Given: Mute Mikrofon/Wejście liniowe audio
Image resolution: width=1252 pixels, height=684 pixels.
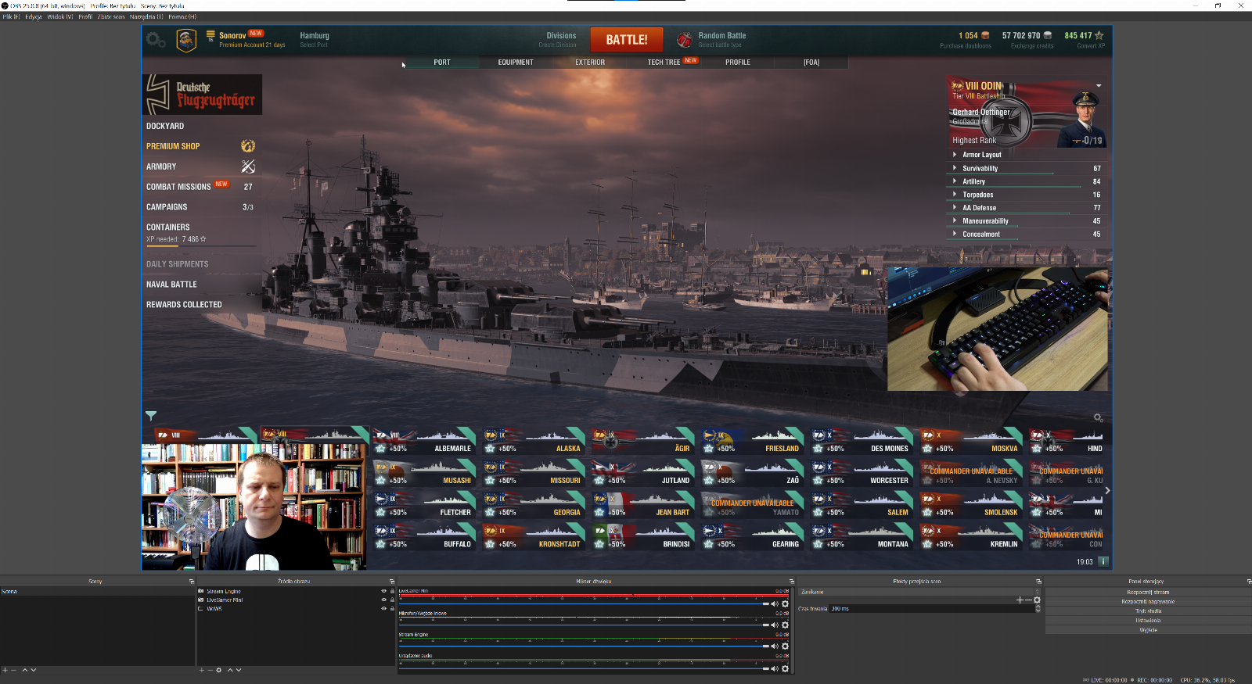Looking at the screenshot, I should point(775,625).
